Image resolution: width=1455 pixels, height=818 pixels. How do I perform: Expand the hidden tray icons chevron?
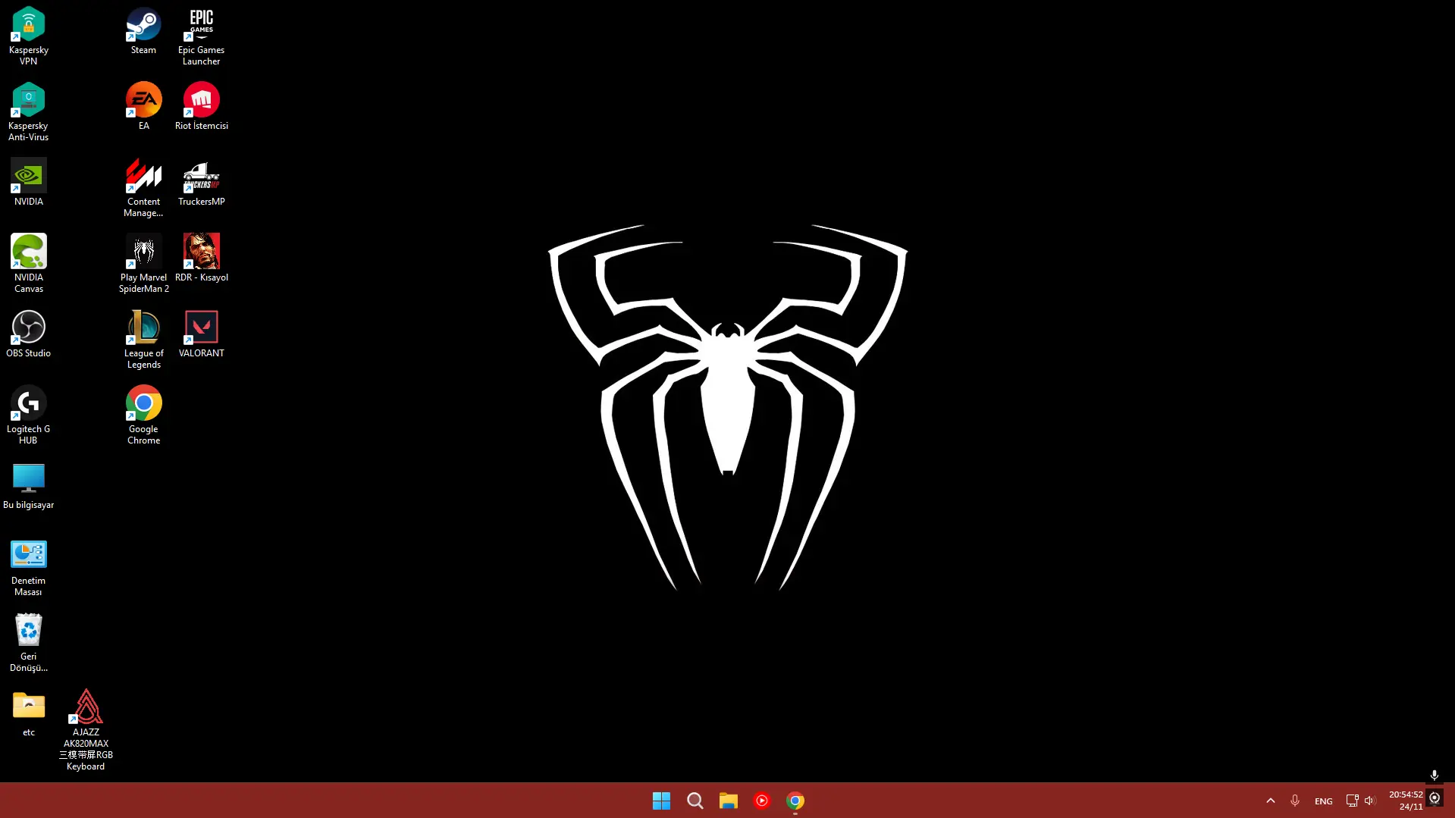[1271, 801]
